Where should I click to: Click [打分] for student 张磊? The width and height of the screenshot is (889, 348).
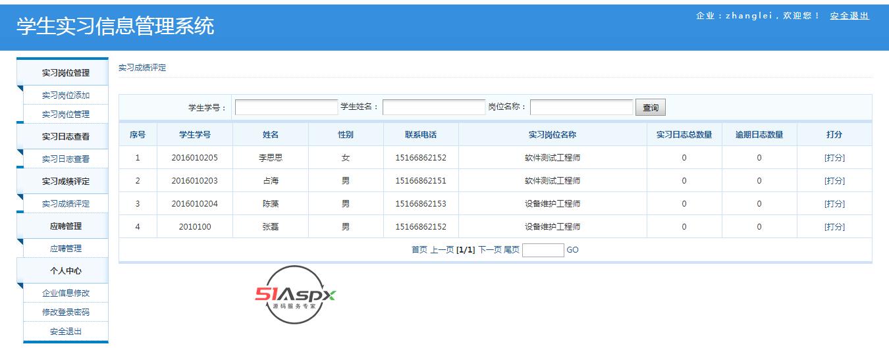(834, 227)
